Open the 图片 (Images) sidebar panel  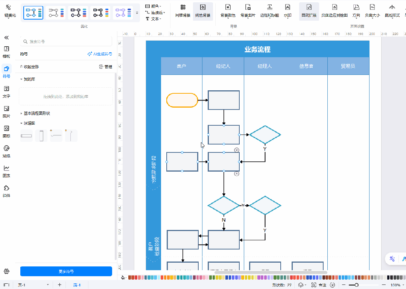(6, 111)
